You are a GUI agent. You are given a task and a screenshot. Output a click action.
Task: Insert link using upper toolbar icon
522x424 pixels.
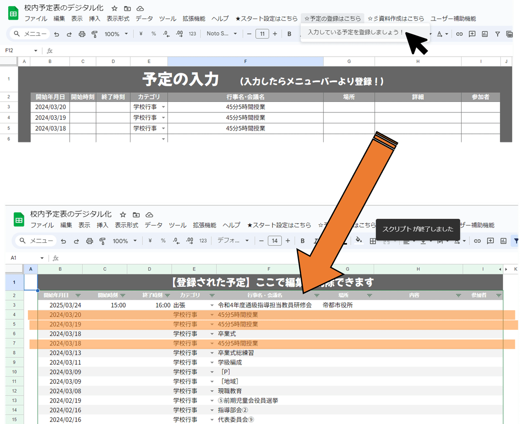[x=459, y=34]
